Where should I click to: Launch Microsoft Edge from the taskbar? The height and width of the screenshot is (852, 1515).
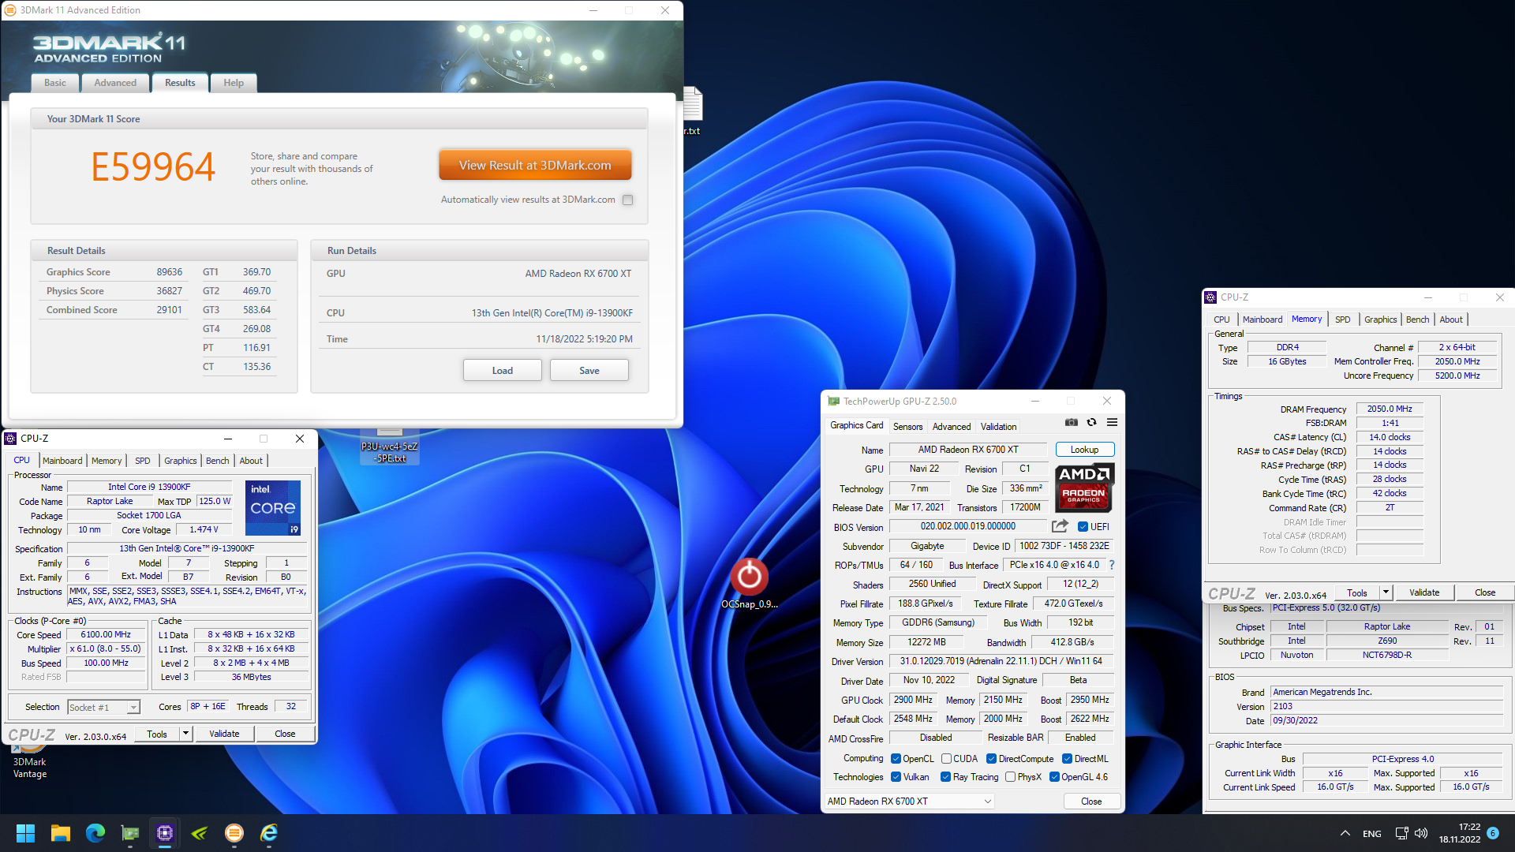[x=95, y=833]
